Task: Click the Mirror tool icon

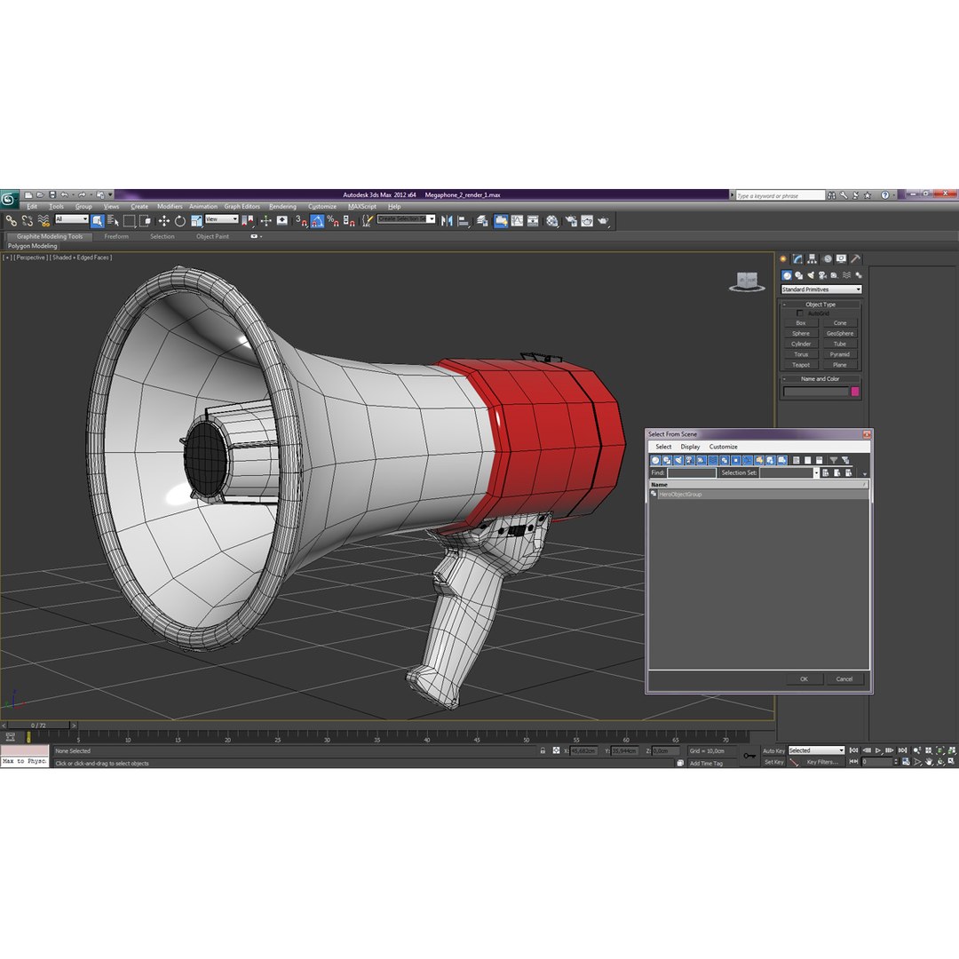Action: tap(447, 221)
